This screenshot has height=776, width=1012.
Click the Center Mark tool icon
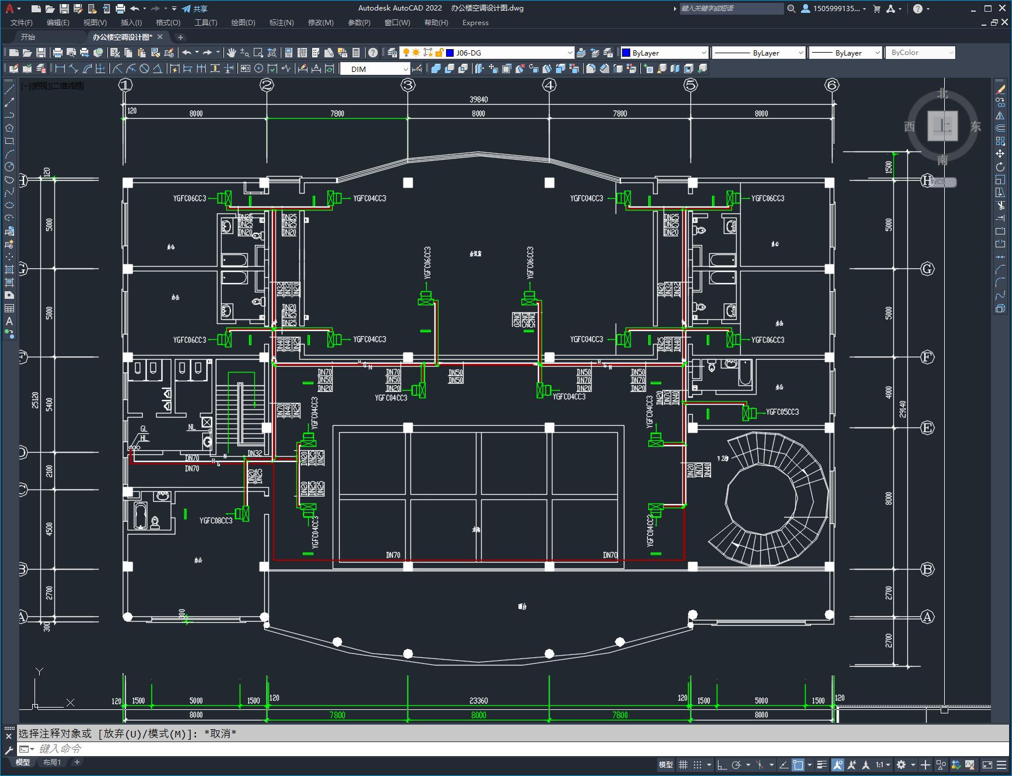point(259,68)
